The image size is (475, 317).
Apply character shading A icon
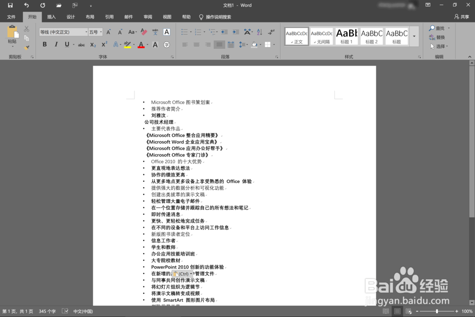[x=155, y=45]
